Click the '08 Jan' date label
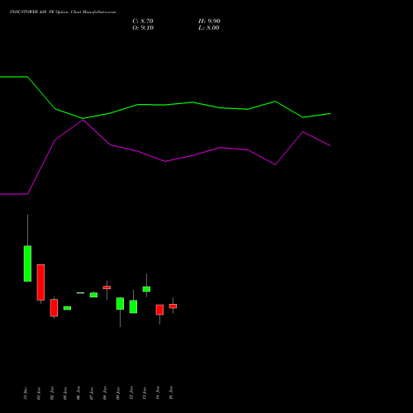Viewport: 413px width, 413px height. [x=105, y=393]
